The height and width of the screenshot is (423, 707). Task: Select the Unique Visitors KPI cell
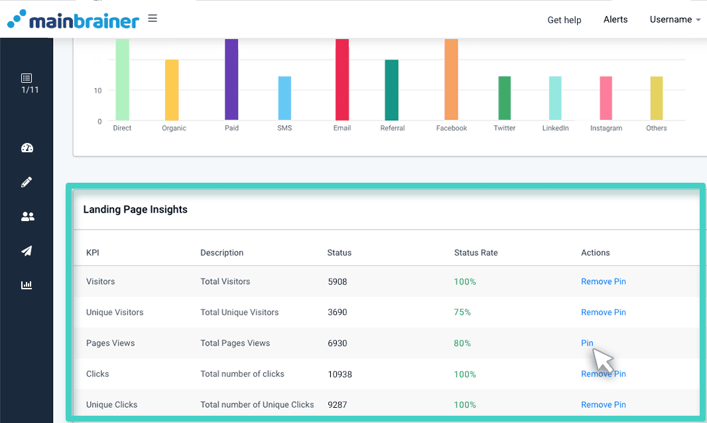click(115, 312)
